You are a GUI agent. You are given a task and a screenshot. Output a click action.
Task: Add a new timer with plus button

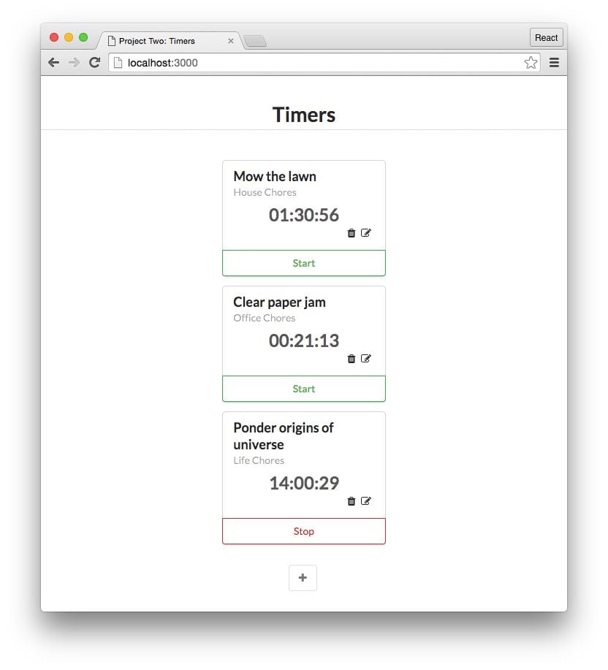click(303, 578)
